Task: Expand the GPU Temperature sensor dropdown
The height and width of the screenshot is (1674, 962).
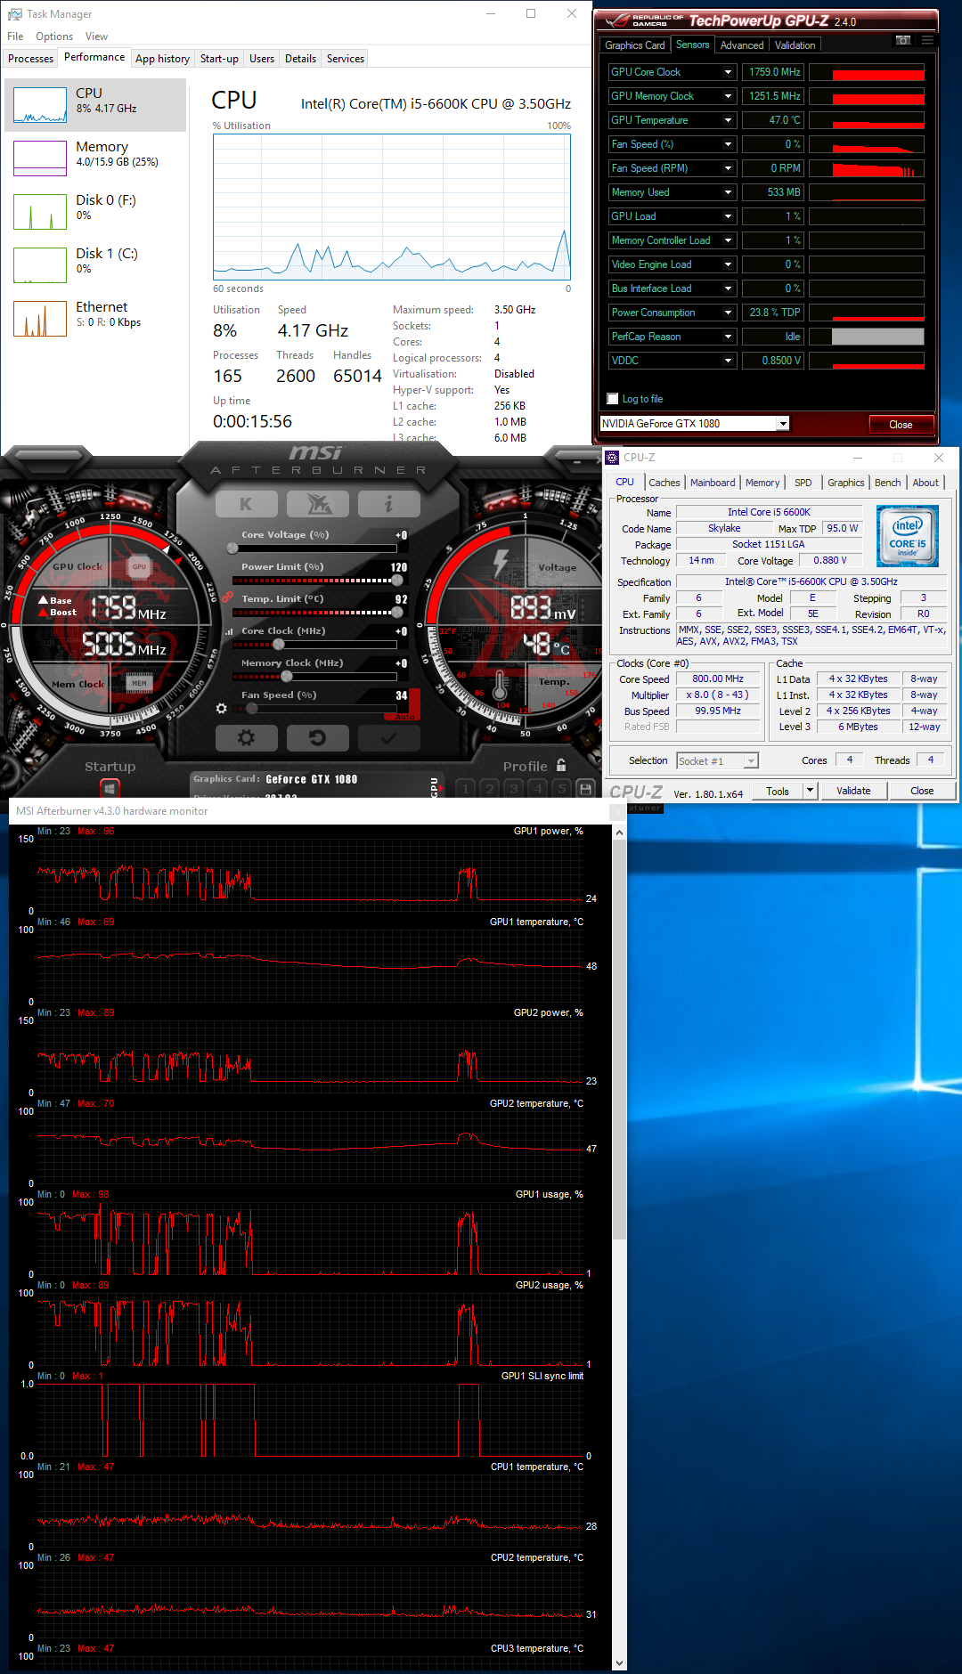Action: (728, 120)
